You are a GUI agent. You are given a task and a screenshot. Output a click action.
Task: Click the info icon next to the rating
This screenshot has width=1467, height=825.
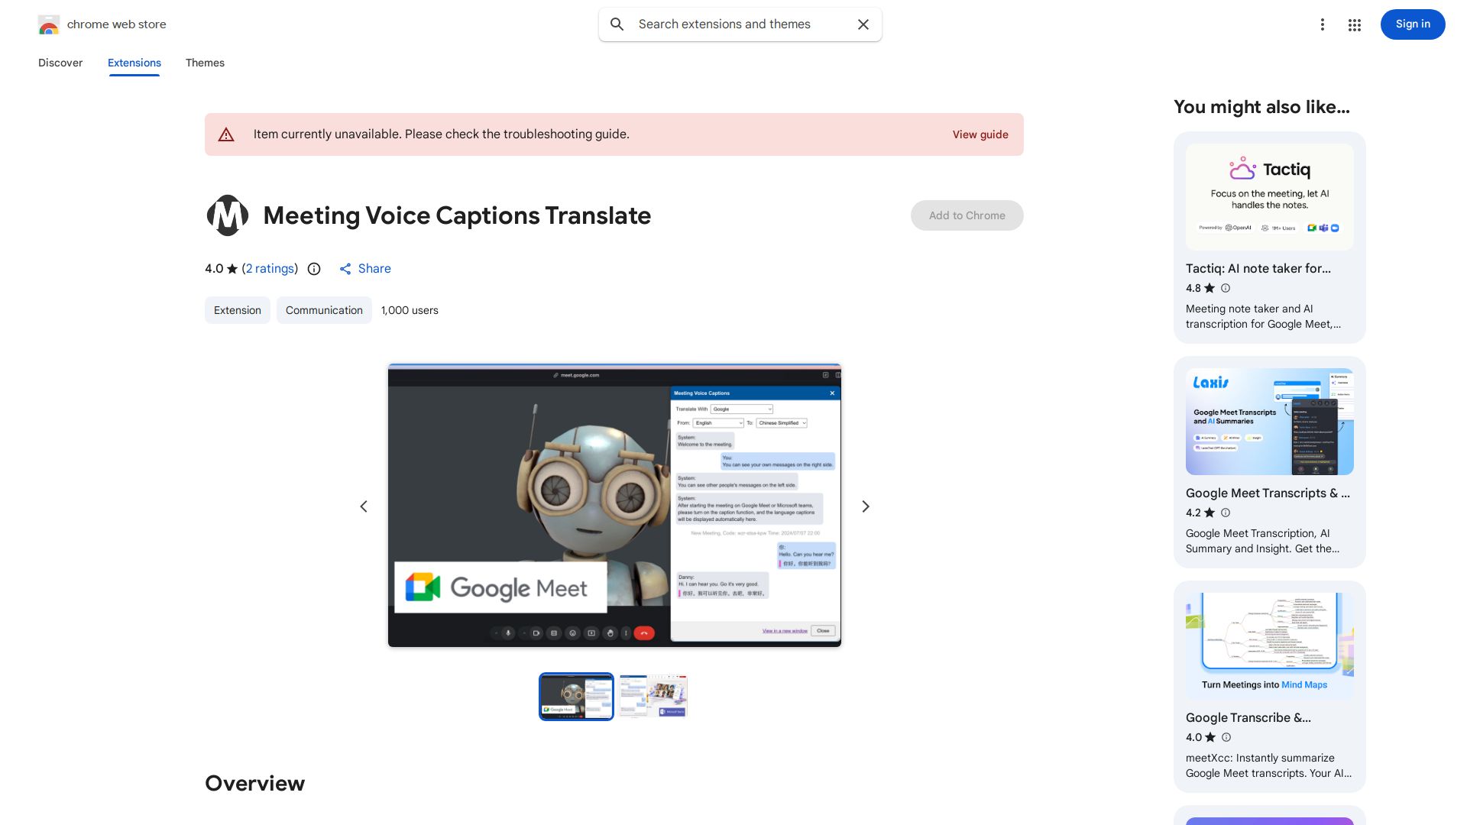[313, 269]
